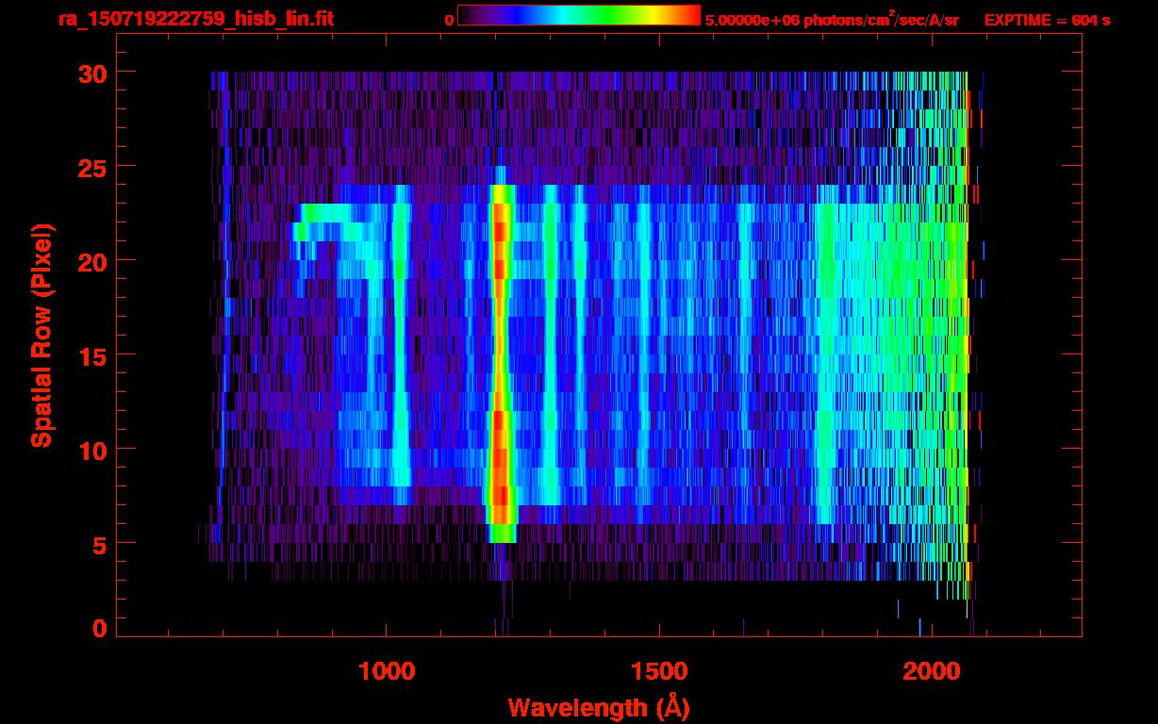Click the rainbow color scale bar
The height and width of the screenshot is (724, 1158).
click(x=578, y=16)
